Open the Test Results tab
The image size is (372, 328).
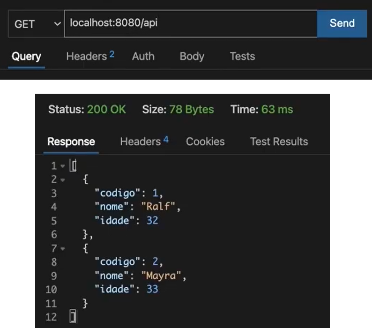click(279, 142)
